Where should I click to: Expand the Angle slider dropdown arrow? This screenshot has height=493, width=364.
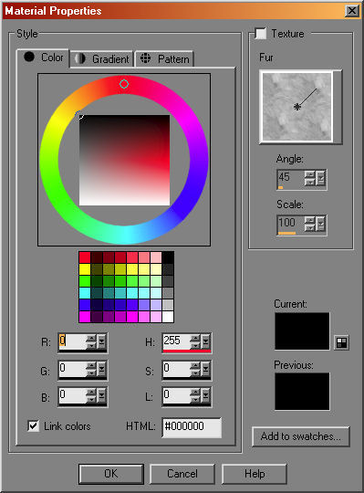pyautogui.click(x=320, y=179)
